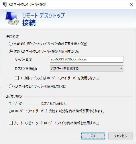The image size is (136, 144).
Task: Click the 接続設定 group heading
Action: [x=12, y=37]
